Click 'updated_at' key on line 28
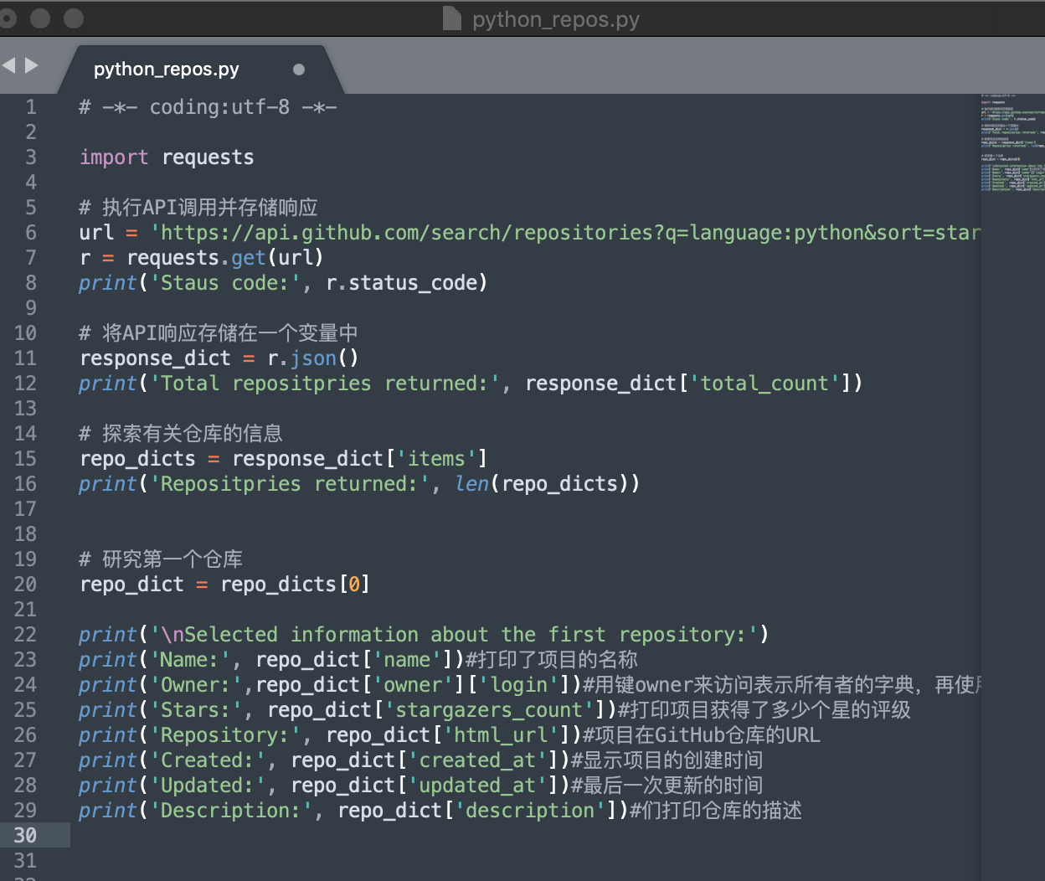Image resolution: width=1045 pixels, height=881 pixels. click(477, 786)
